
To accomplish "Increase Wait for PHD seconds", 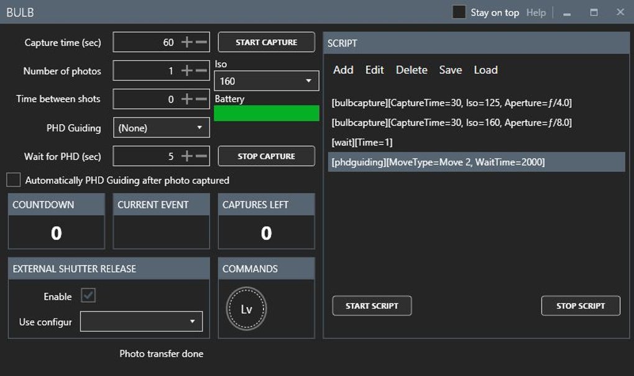I will coord(187,156).
